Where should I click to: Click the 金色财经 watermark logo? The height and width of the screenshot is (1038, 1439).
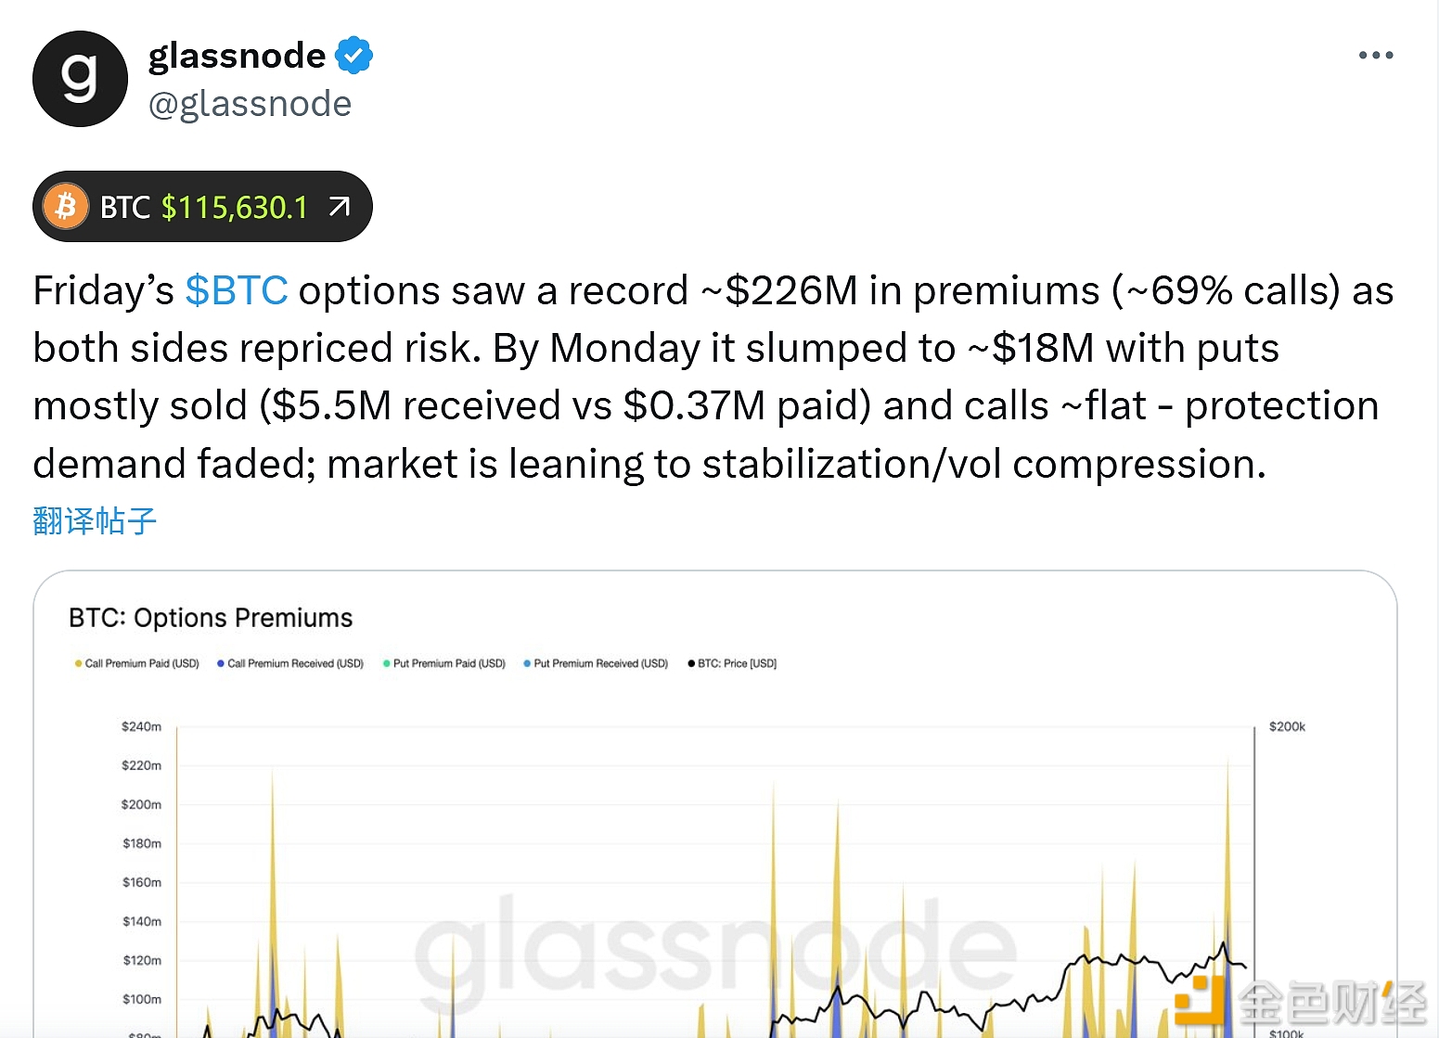pyautogui.click(x=1299, y=1002)
